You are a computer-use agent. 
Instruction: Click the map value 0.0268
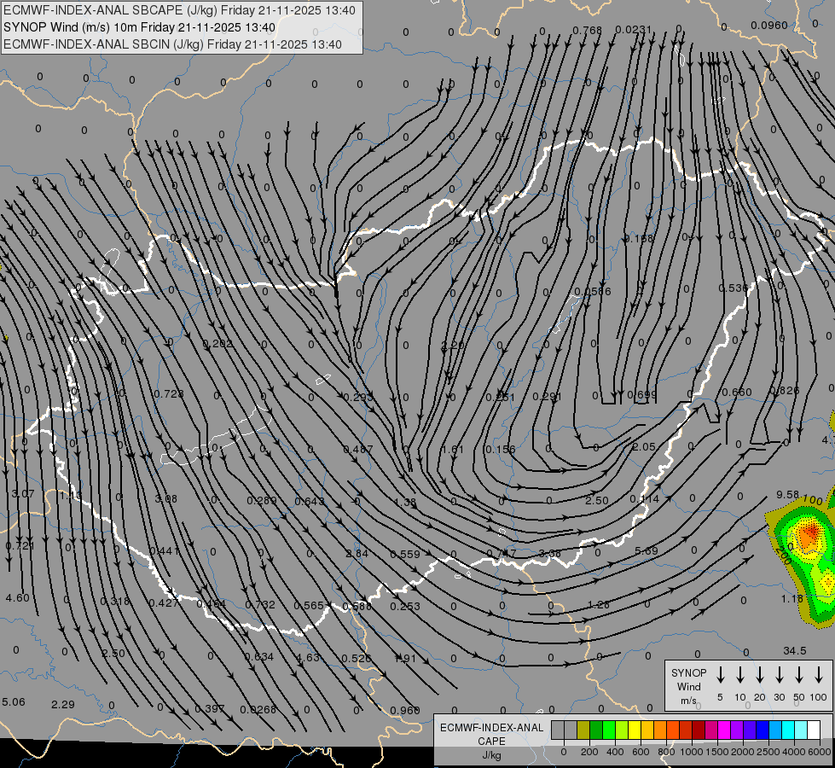coord(258,709)
